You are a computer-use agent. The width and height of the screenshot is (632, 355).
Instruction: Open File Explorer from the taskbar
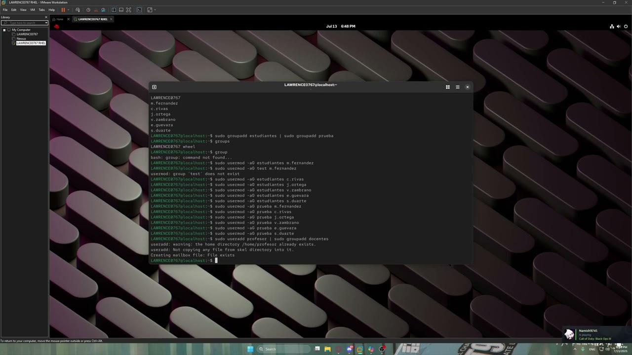point(327,349)
